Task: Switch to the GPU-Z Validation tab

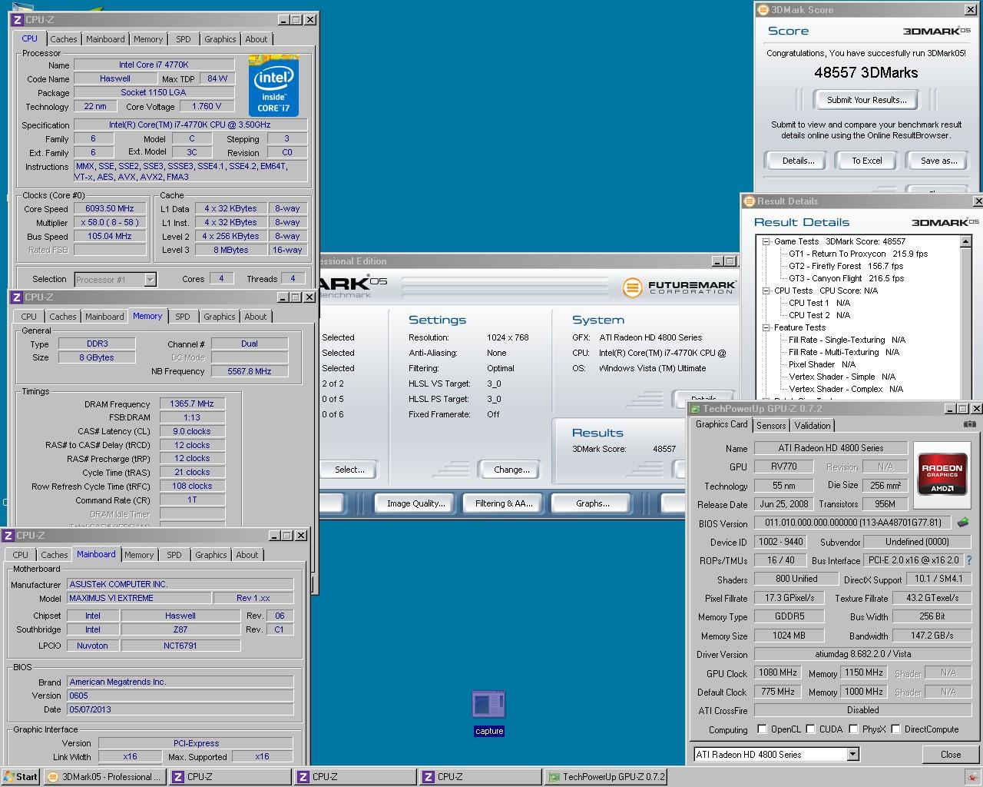Action: coord(813,425)
